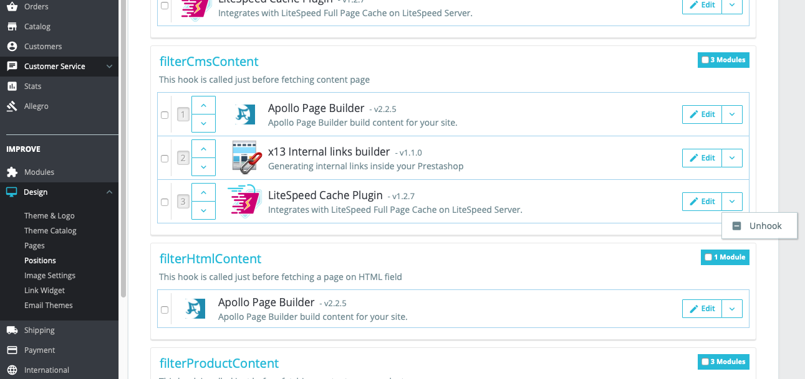
Task: Open the Modules puzzle icon
Action: point(12,172)
